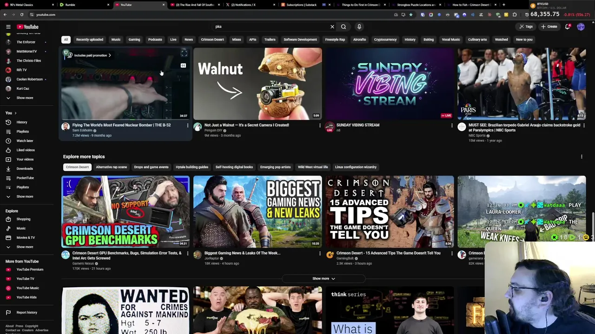Close the 90's Metal Classics tab
595x334 pixels.
click(x=53, y=5)
